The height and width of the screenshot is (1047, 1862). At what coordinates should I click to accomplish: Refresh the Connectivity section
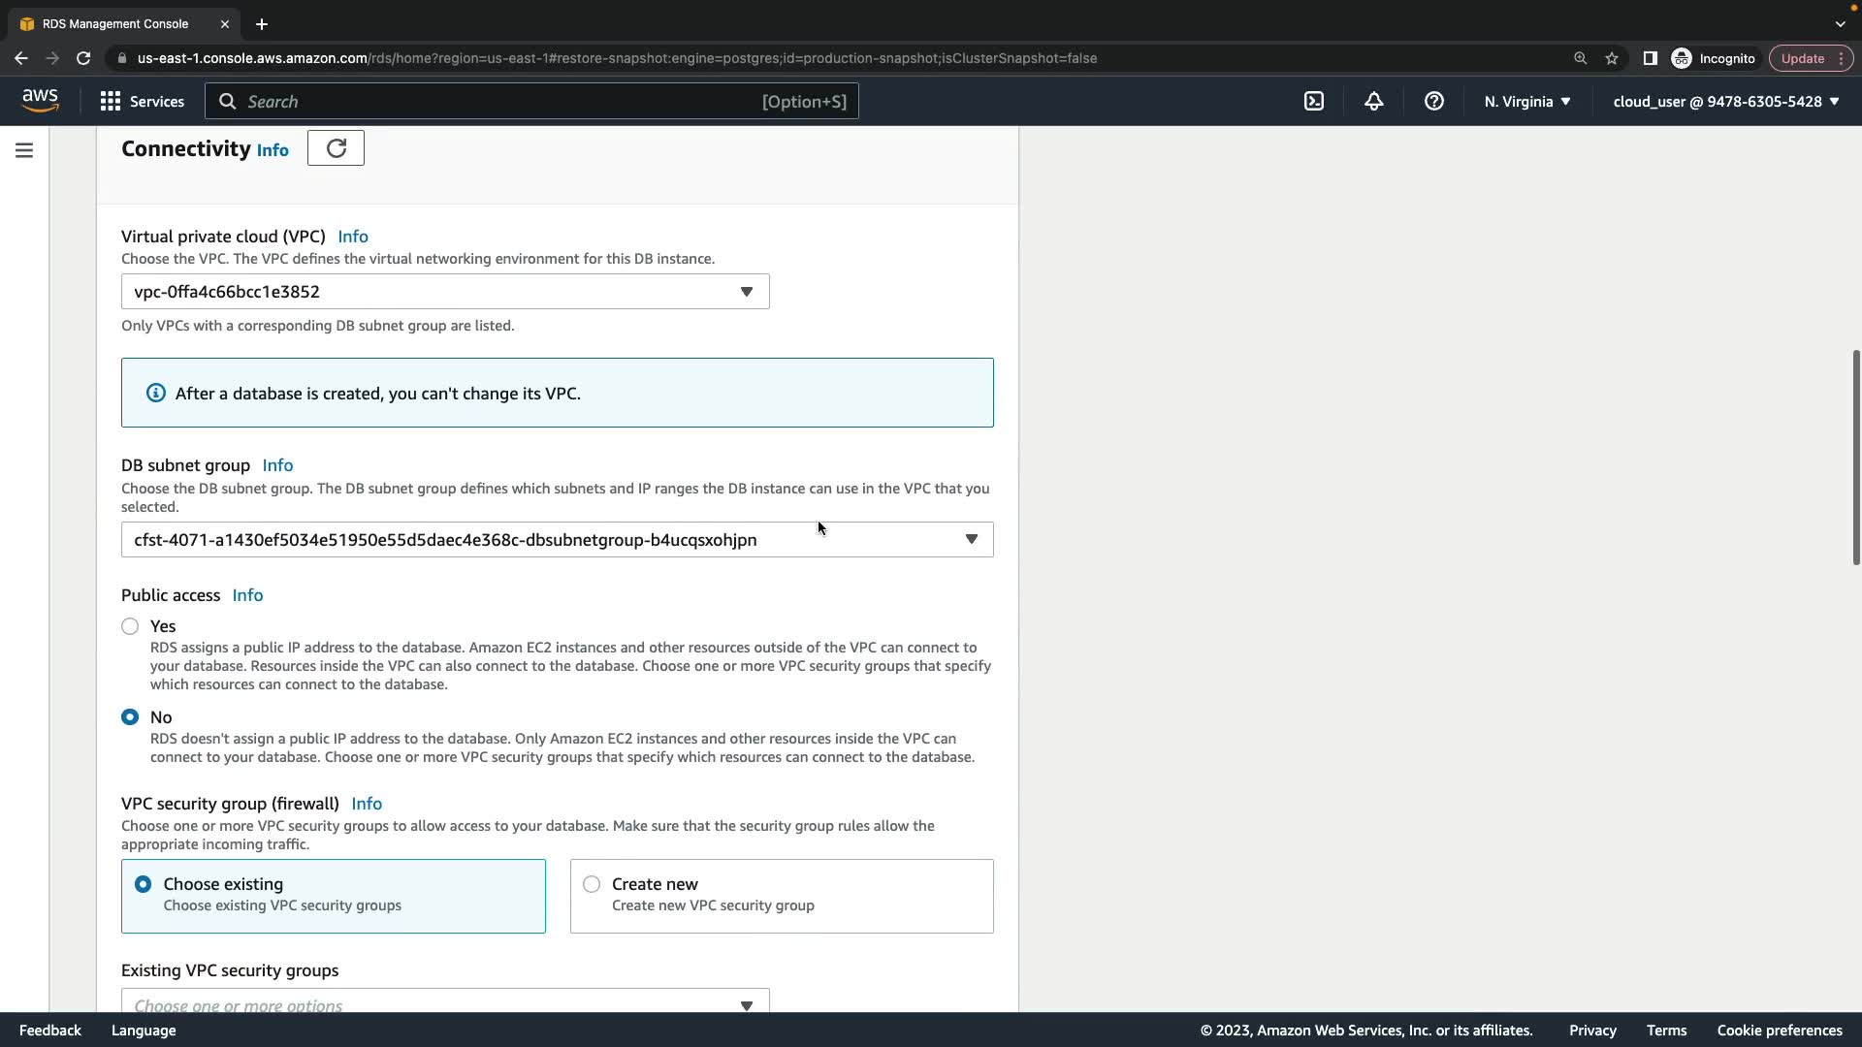tap(336, 148)
